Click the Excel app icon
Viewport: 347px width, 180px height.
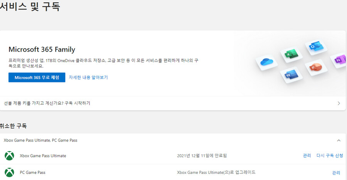click(291, 54)
